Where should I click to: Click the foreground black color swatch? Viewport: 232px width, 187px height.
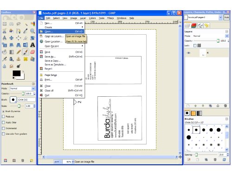click(17, 74)
